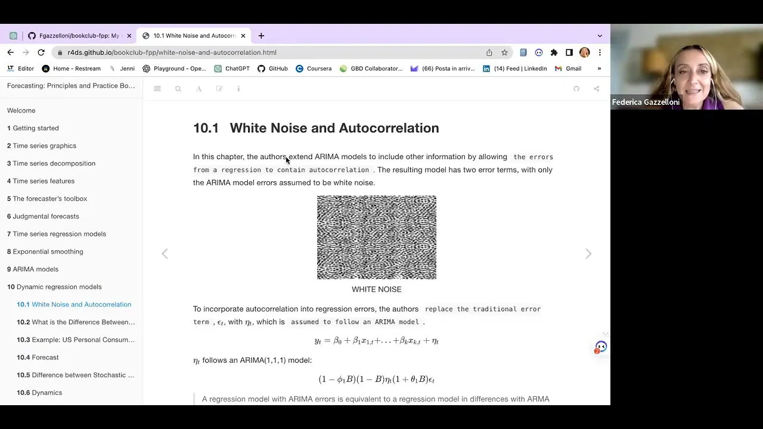This screenshot has height=429, width=763.
Task: Click the book search magnifier icon
Action: coord(178,89)
